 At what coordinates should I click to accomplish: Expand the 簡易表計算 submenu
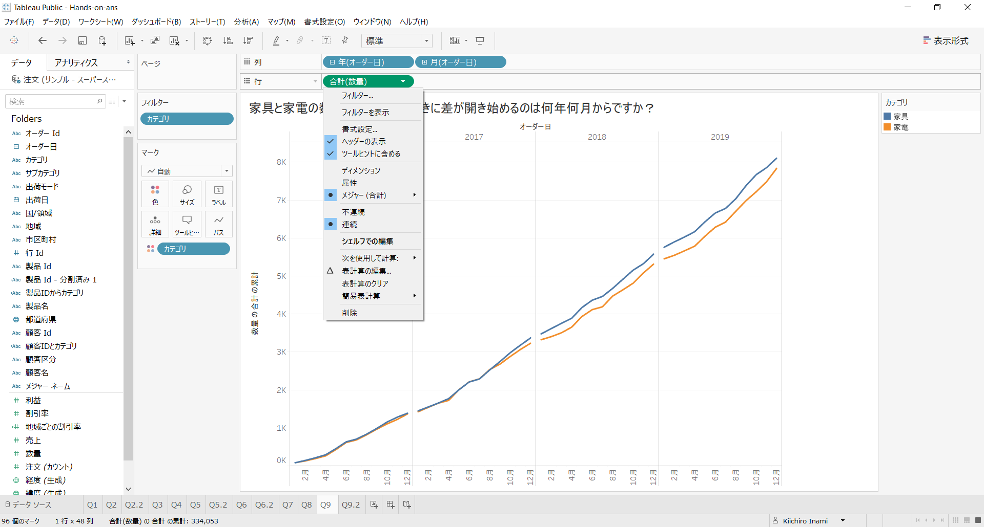(373, 296)
